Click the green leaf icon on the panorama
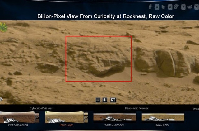Screen dimensions: 199x131 pyautogui.click(x=3, y=27)
